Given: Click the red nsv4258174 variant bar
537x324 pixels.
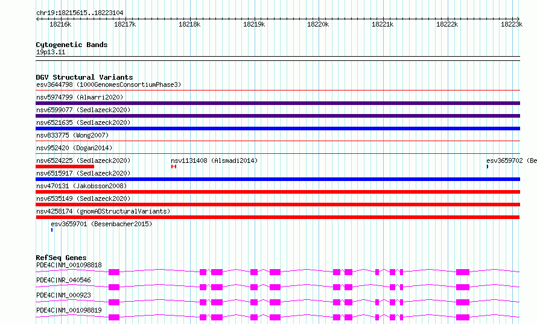Looking at the screenshot, I should 278,217.
